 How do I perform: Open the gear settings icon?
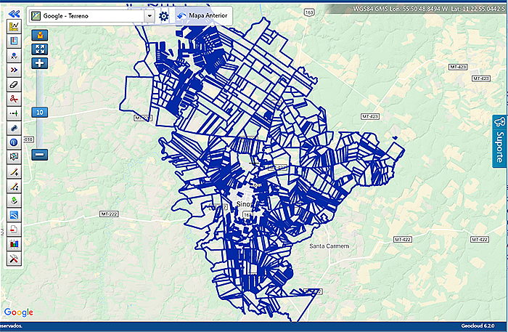tap(164, 16)
